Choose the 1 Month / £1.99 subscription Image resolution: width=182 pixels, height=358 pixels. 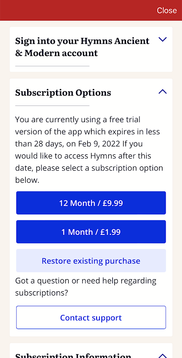click(x=91, y=232)
